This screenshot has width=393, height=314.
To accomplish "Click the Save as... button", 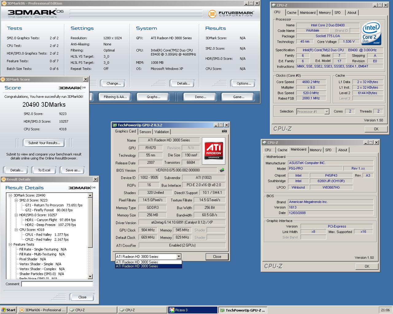I will (73, 170).
